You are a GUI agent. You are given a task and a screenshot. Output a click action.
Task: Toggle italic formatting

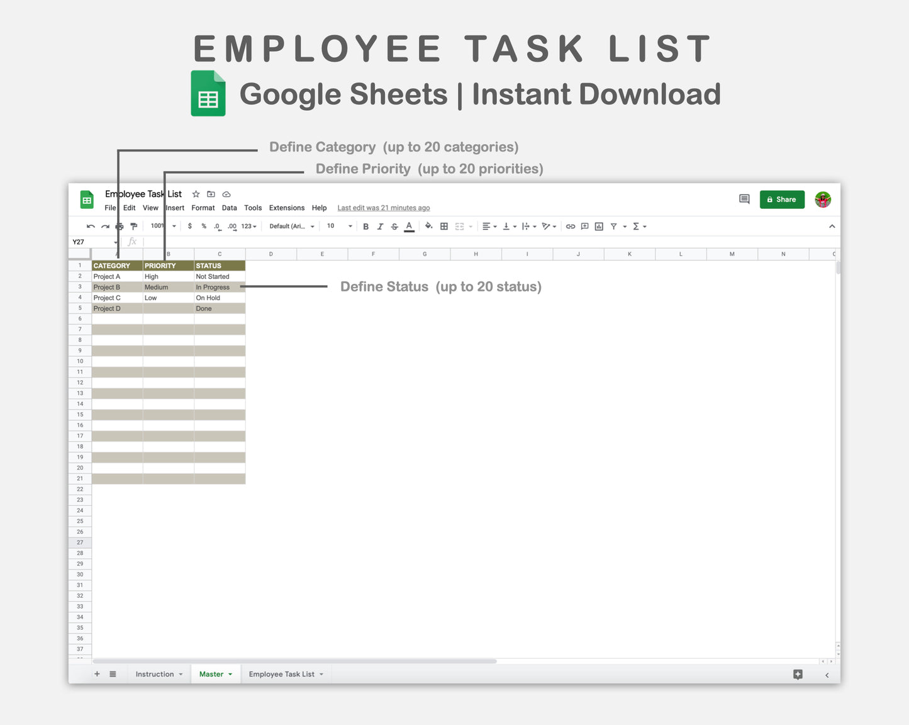(x=380, y=226)
